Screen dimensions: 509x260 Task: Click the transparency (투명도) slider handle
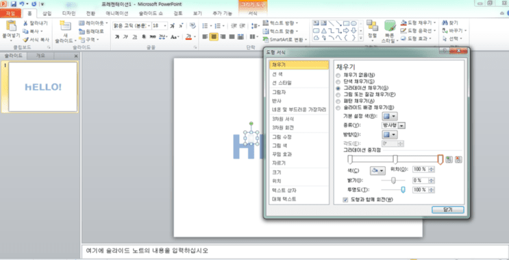404,190
